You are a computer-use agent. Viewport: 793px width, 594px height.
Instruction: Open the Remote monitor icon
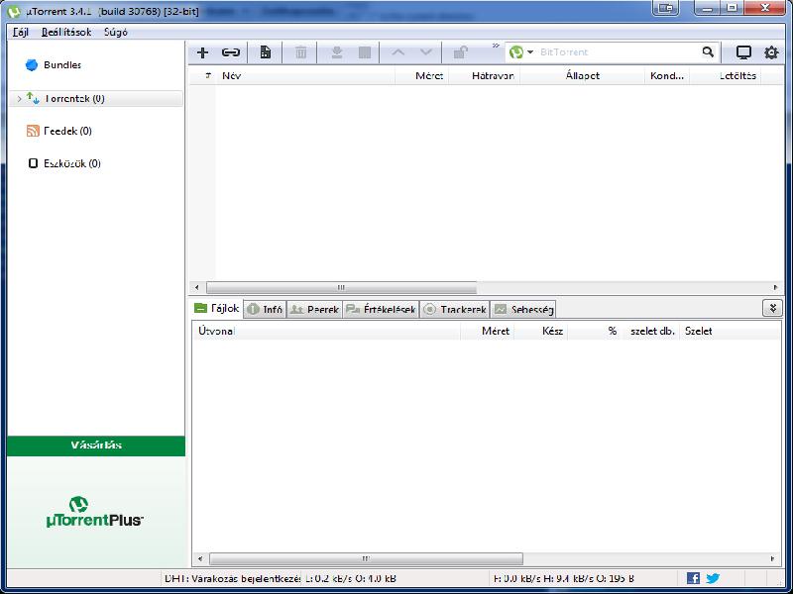[743, 52]
